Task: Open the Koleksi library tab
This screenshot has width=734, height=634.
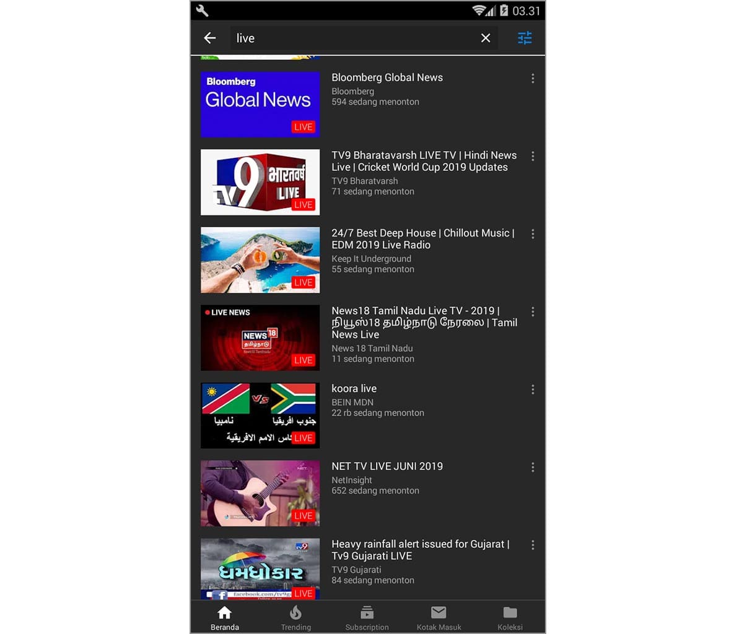Action: pyautogui.click(x=510, y=618)
